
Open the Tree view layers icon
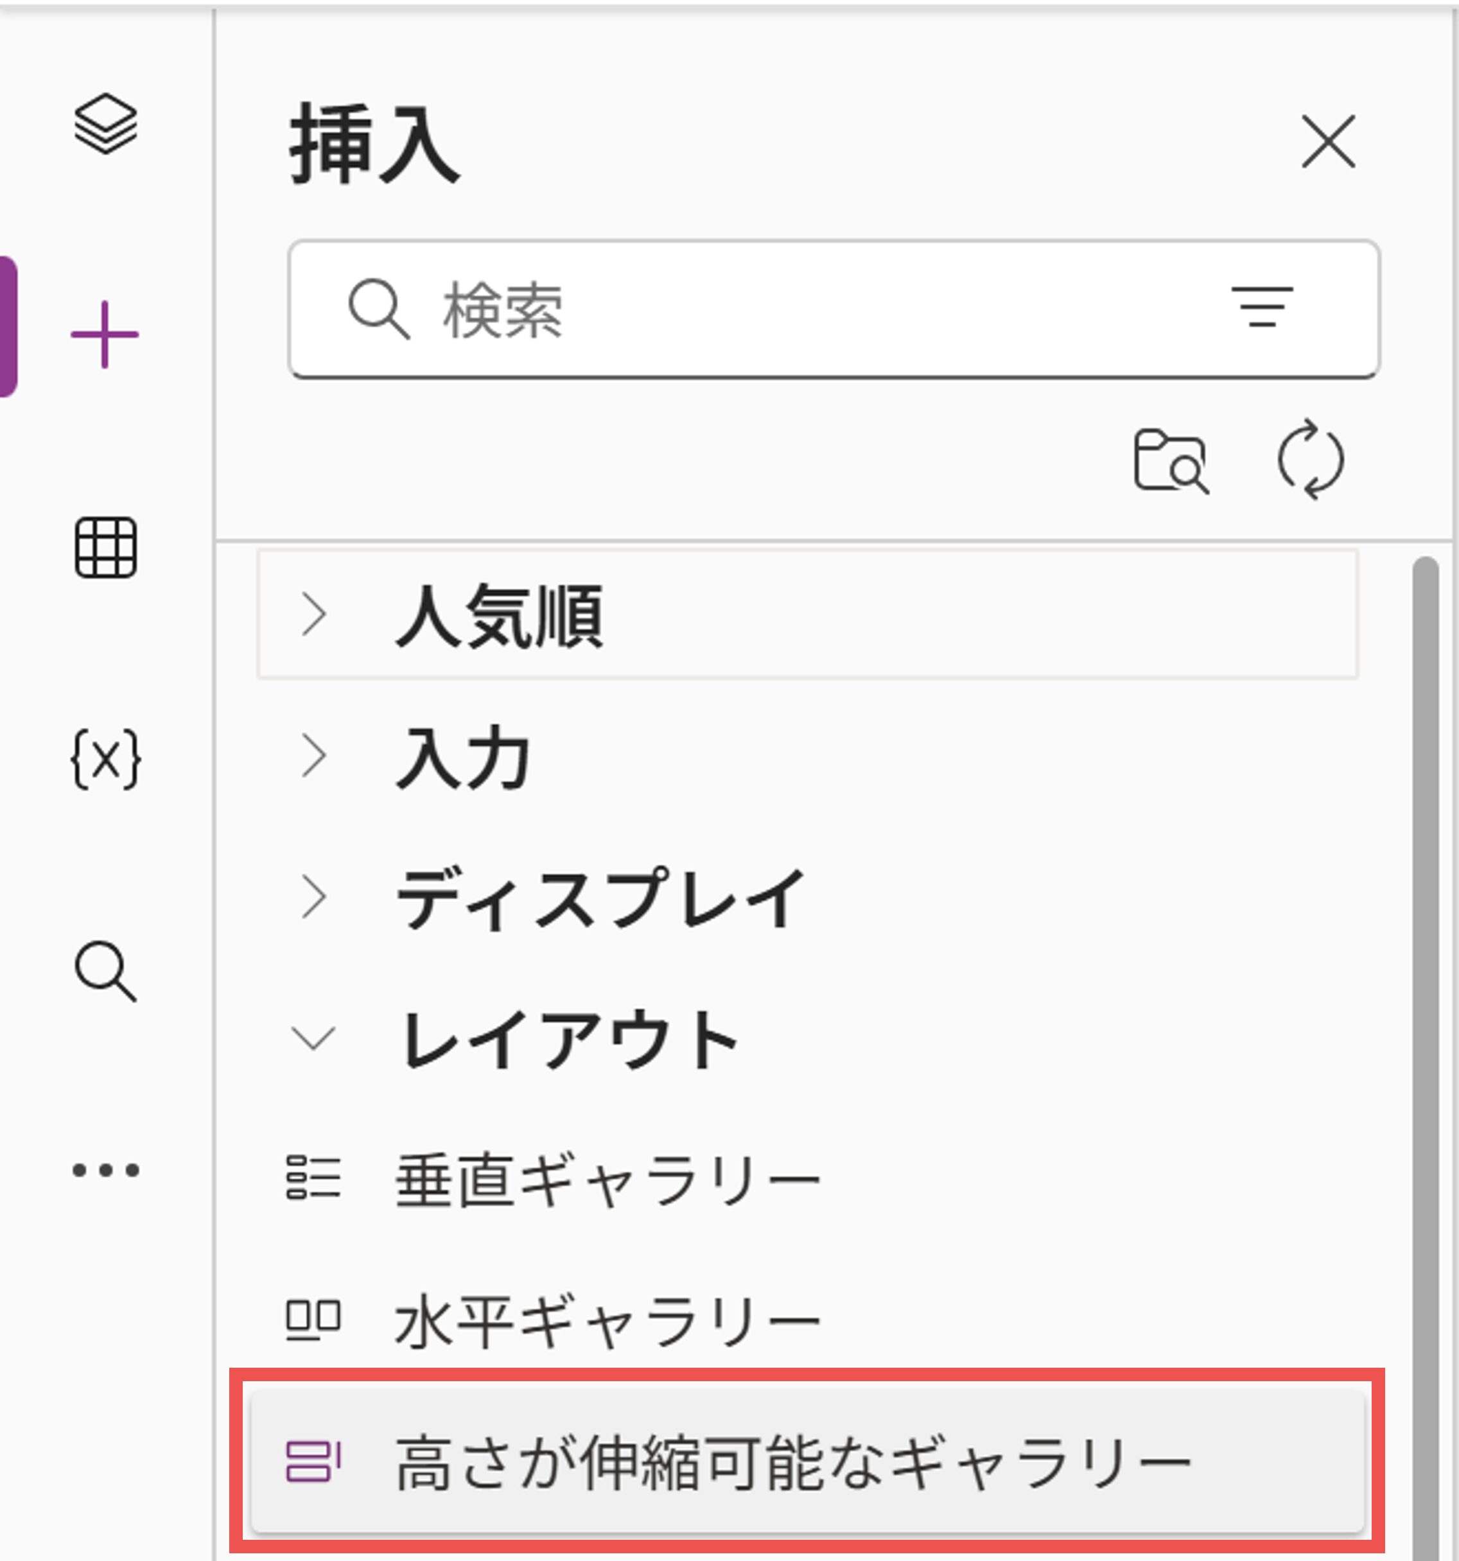[x=105, y=124]
